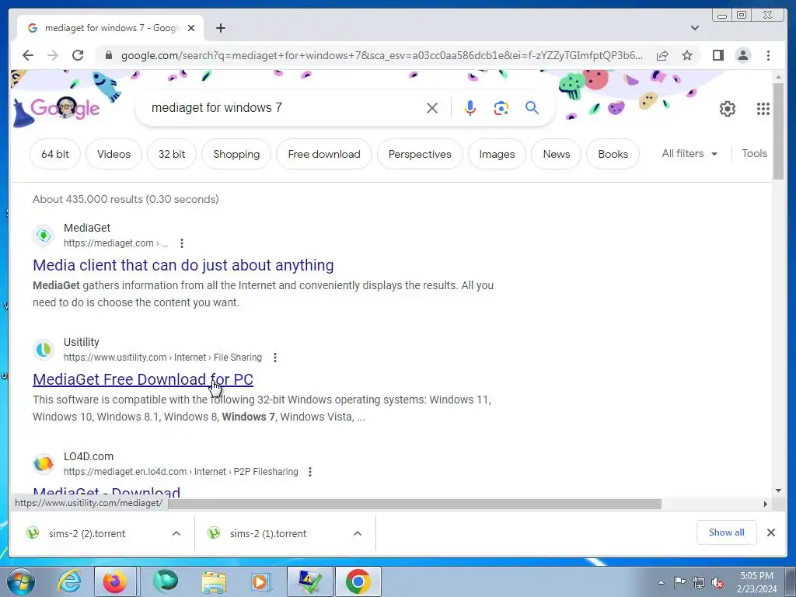796x597 pixels.
Task: Select the Images filter chip
Action: click(x=497, y=154)
